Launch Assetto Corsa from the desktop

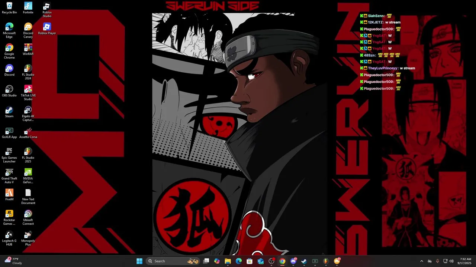[x=28, y=133]
